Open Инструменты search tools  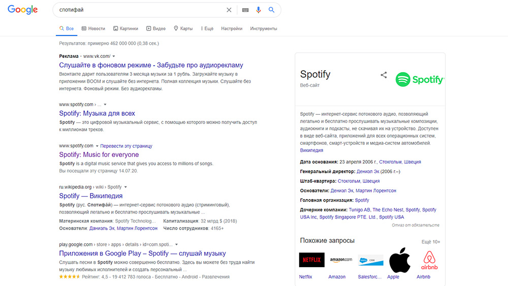tap(263, 29)
